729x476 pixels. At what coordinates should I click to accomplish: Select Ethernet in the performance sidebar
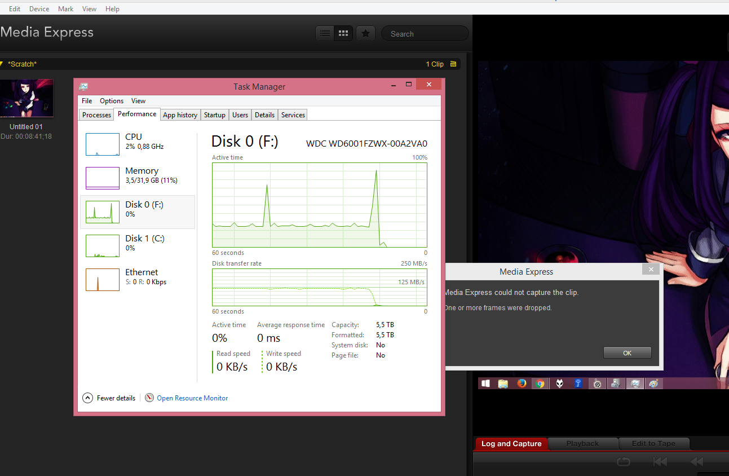[138, 279]
